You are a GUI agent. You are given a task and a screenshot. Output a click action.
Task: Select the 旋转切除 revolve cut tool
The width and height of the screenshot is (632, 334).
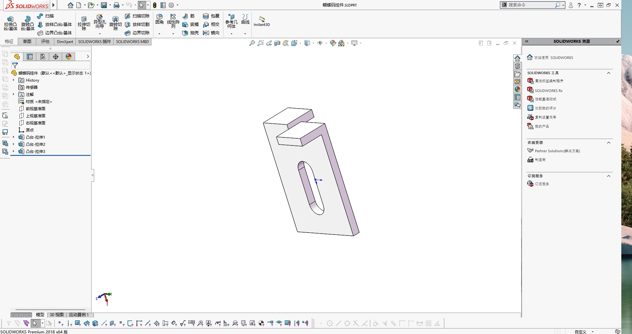116,23
